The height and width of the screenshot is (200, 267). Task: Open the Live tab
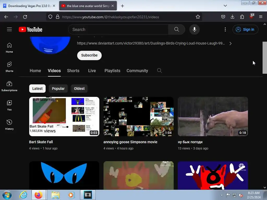coord(92,71)
